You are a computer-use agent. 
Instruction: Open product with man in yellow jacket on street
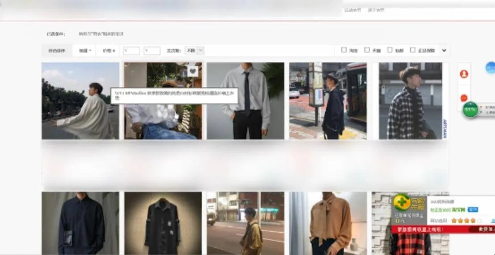coord(245,223)
